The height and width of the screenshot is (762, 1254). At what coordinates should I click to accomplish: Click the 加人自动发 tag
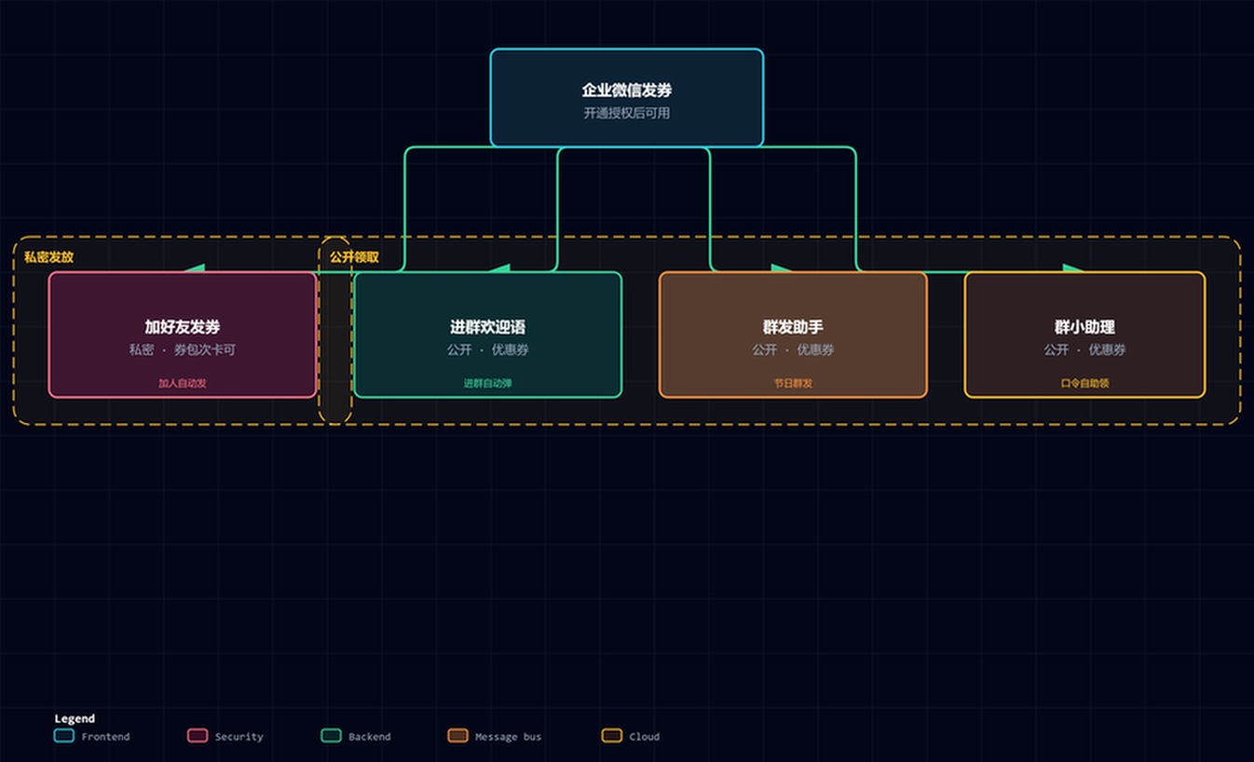click(183, 383)
